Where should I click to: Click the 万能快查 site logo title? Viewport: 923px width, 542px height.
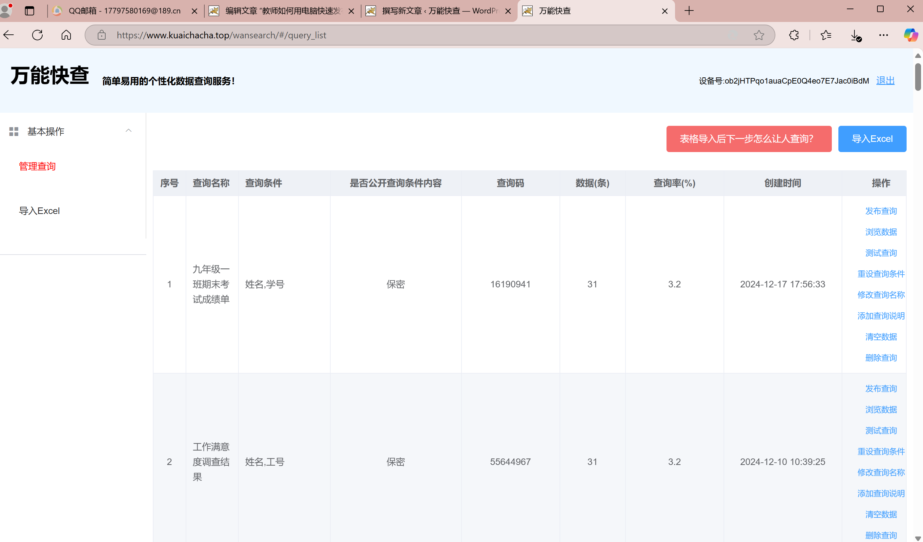coord(50,75)
